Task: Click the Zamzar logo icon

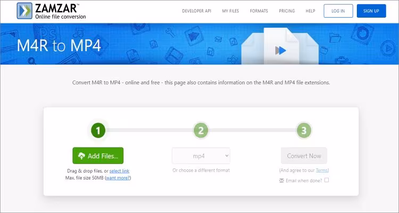Action: tap(24, 11)
